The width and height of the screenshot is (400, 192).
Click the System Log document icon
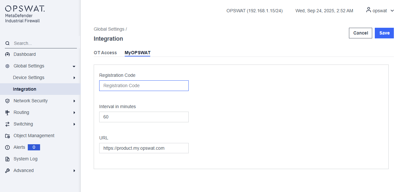7,159
